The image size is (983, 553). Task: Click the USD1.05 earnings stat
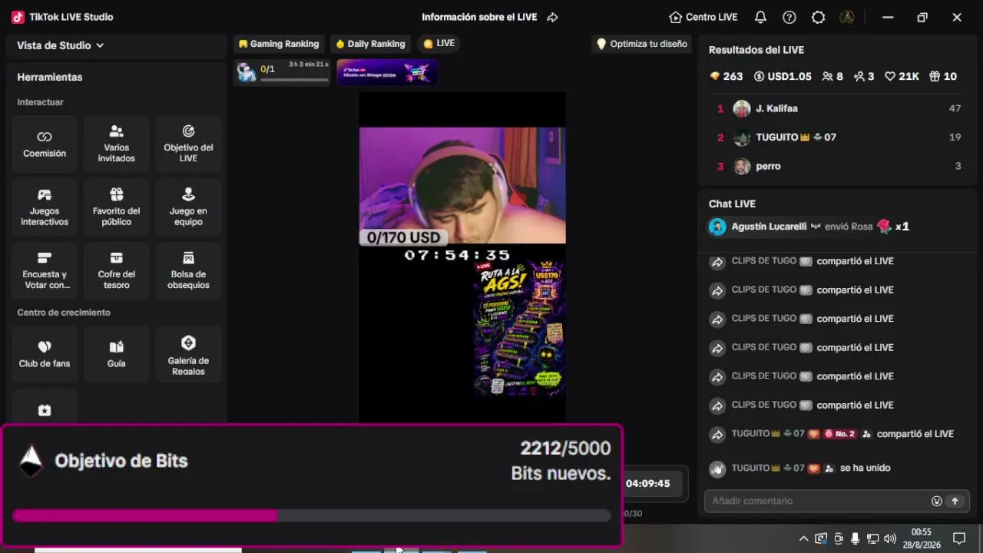pos(783,76)
